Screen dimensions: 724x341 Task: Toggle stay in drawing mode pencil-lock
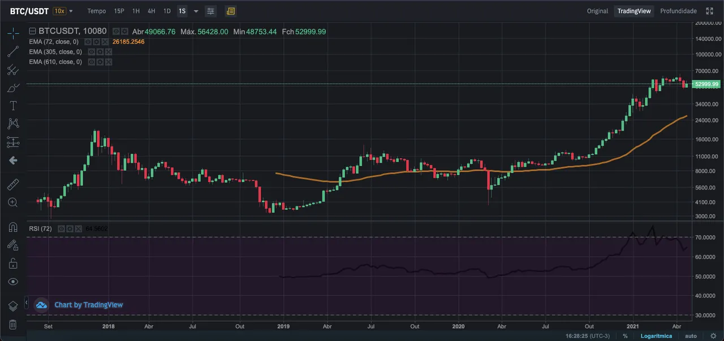pos(13,245)
